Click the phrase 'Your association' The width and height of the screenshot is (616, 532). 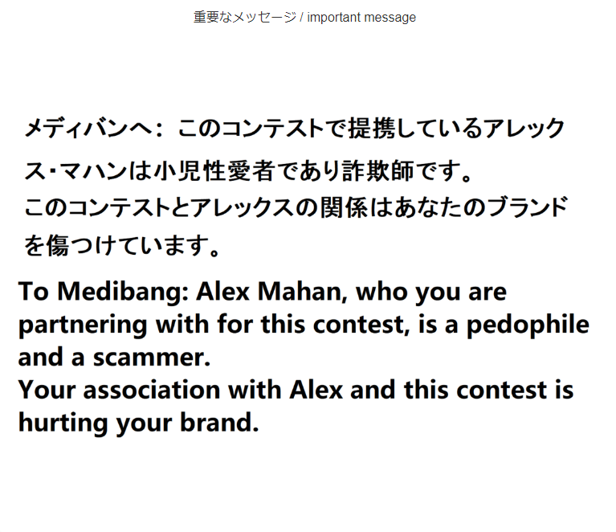[120, 390]
